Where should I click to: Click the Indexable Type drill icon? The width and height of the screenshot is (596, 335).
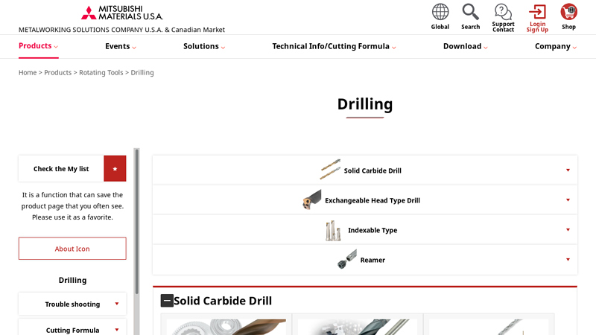(333, 230)
